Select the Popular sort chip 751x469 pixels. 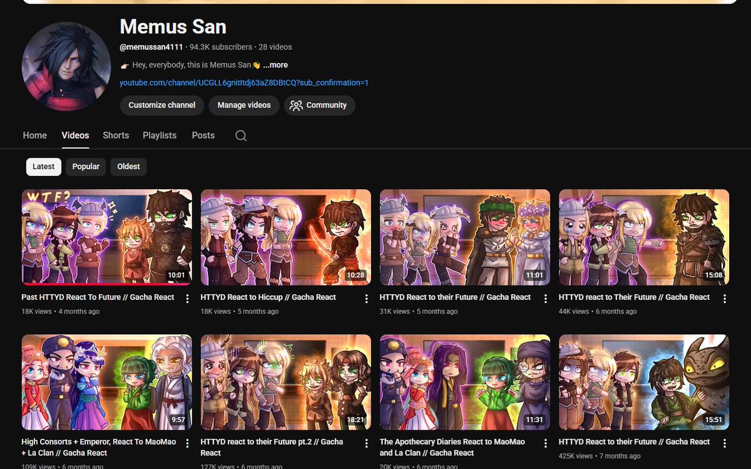(x=86, y=167)
